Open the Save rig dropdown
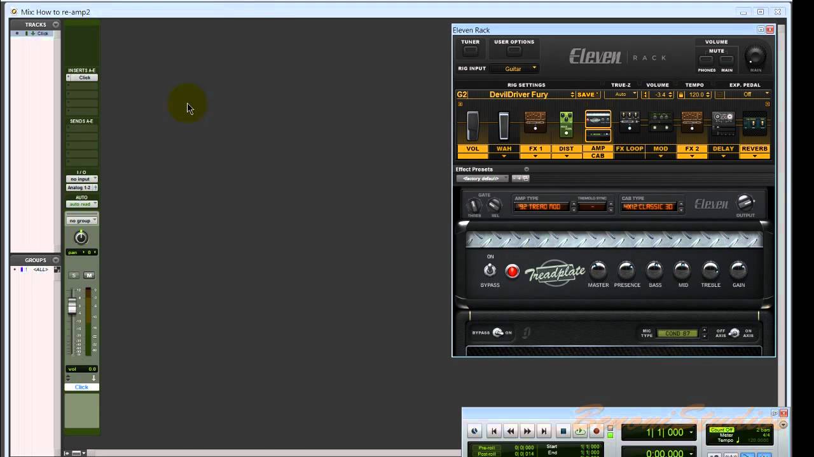814x457 pixels. click(588, 95)
